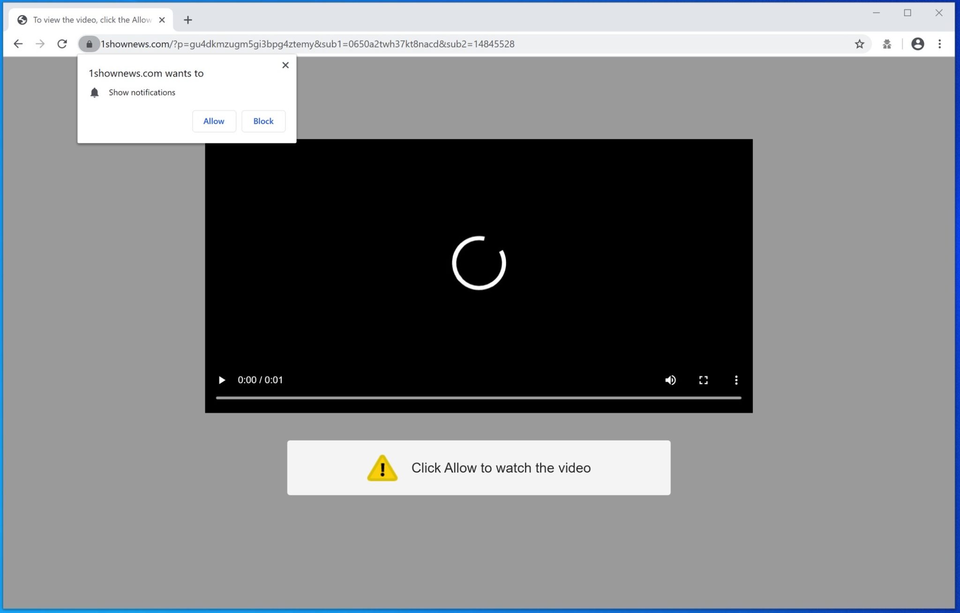Toggle video fullscreen mode
The image size is (960, 613).
pos(703,380)
